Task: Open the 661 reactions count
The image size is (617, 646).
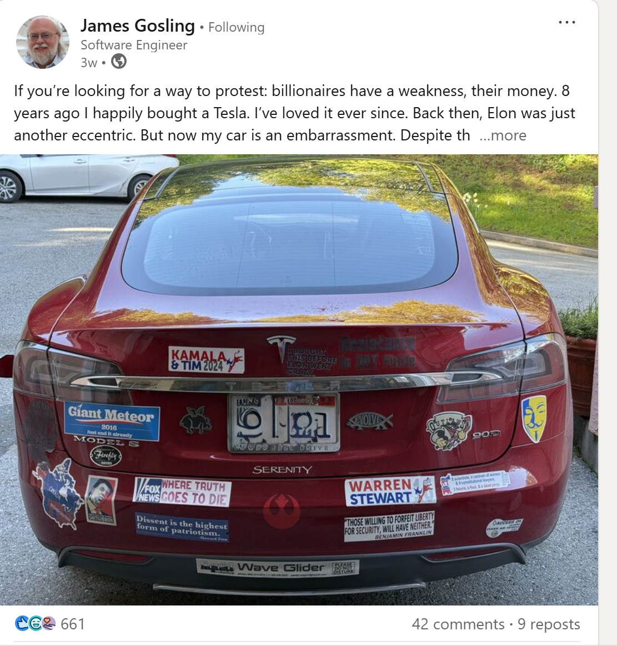Action: (73, 624)
